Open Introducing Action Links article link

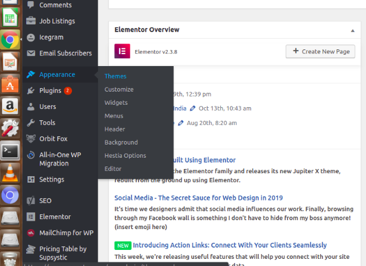tap(230, 245)
